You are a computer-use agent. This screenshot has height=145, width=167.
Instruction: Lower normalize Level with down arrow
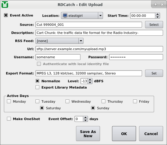tap(90, 83)
